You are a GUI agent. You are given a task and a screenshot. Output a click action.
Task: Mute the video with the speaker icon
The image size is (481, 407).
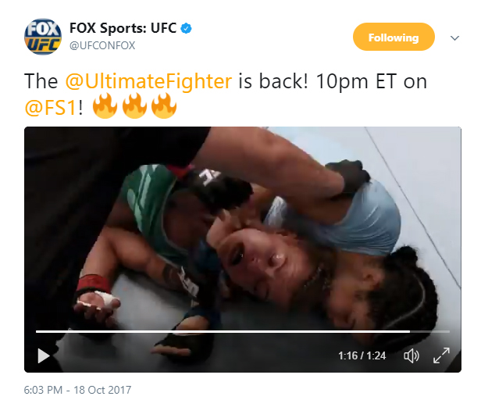tap(411, 355)
